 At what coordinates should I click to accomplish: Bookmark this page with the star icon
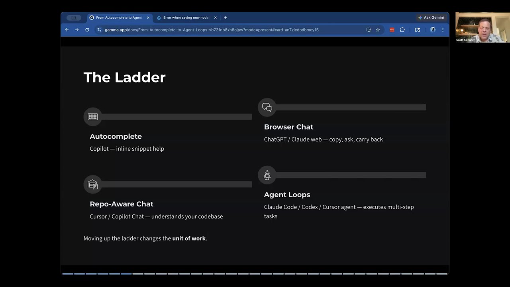(x=378, y=29)
